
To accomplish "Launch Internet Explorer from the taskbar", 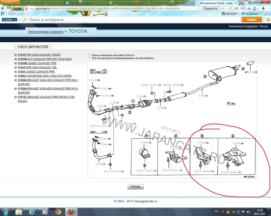I will [32, 212].
